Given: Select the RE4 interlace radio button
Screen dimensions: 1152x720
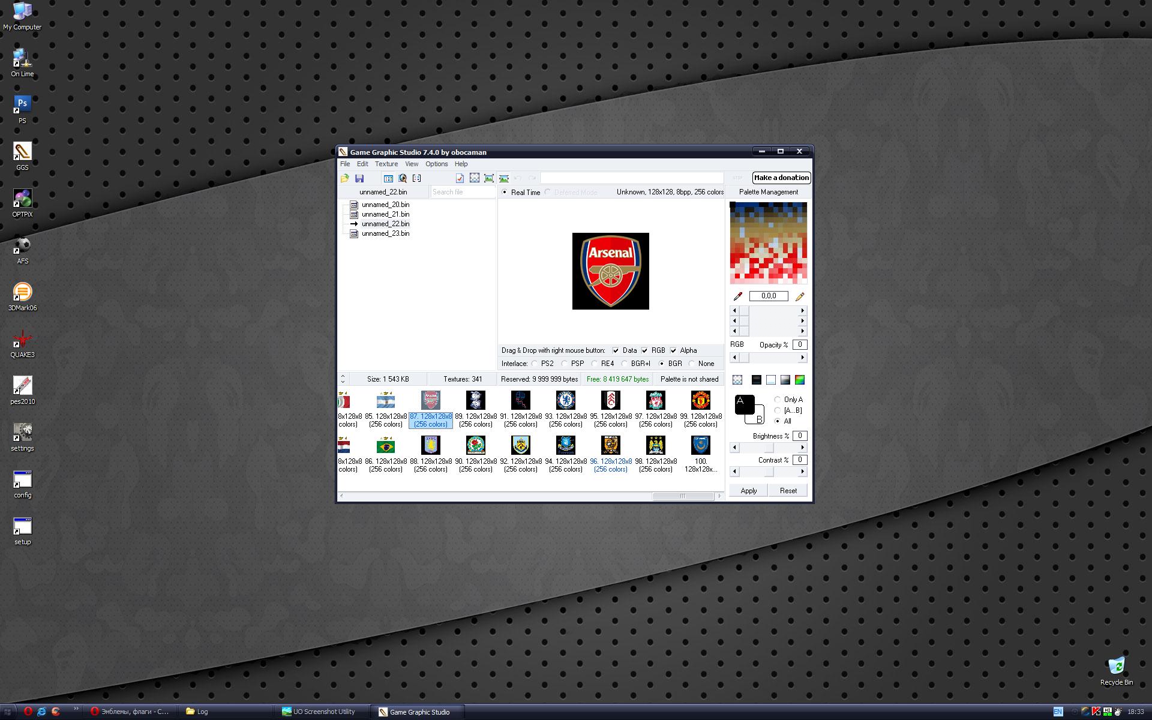Looking at the screenshot, I should (595, 364).
